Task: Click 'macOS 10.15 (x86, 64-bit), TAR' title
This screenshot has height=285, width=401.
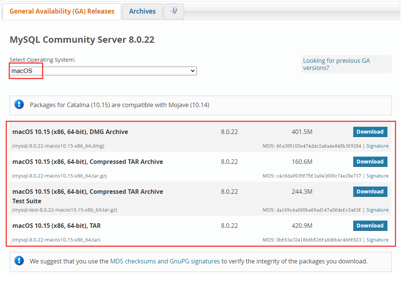Action: click(56, 226)
